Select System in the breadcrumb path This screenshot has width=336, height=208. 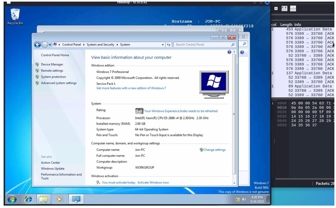[x=125, y=44]
